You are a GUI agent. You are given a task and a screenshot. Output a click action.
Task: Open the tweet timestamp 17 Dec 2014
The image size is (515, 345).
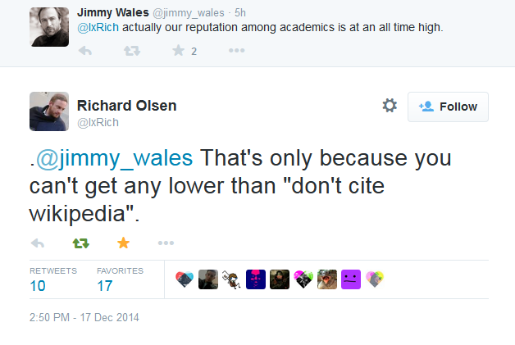(84, 316)
